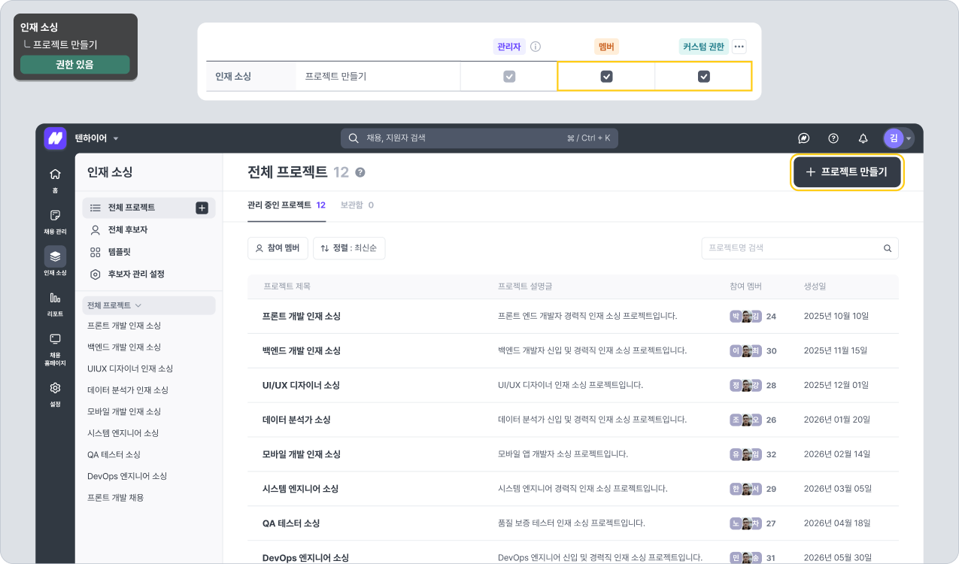Open the dropdown arrow beside user avatar
This screenshot has height=564, width=959.
coord(909,139)
